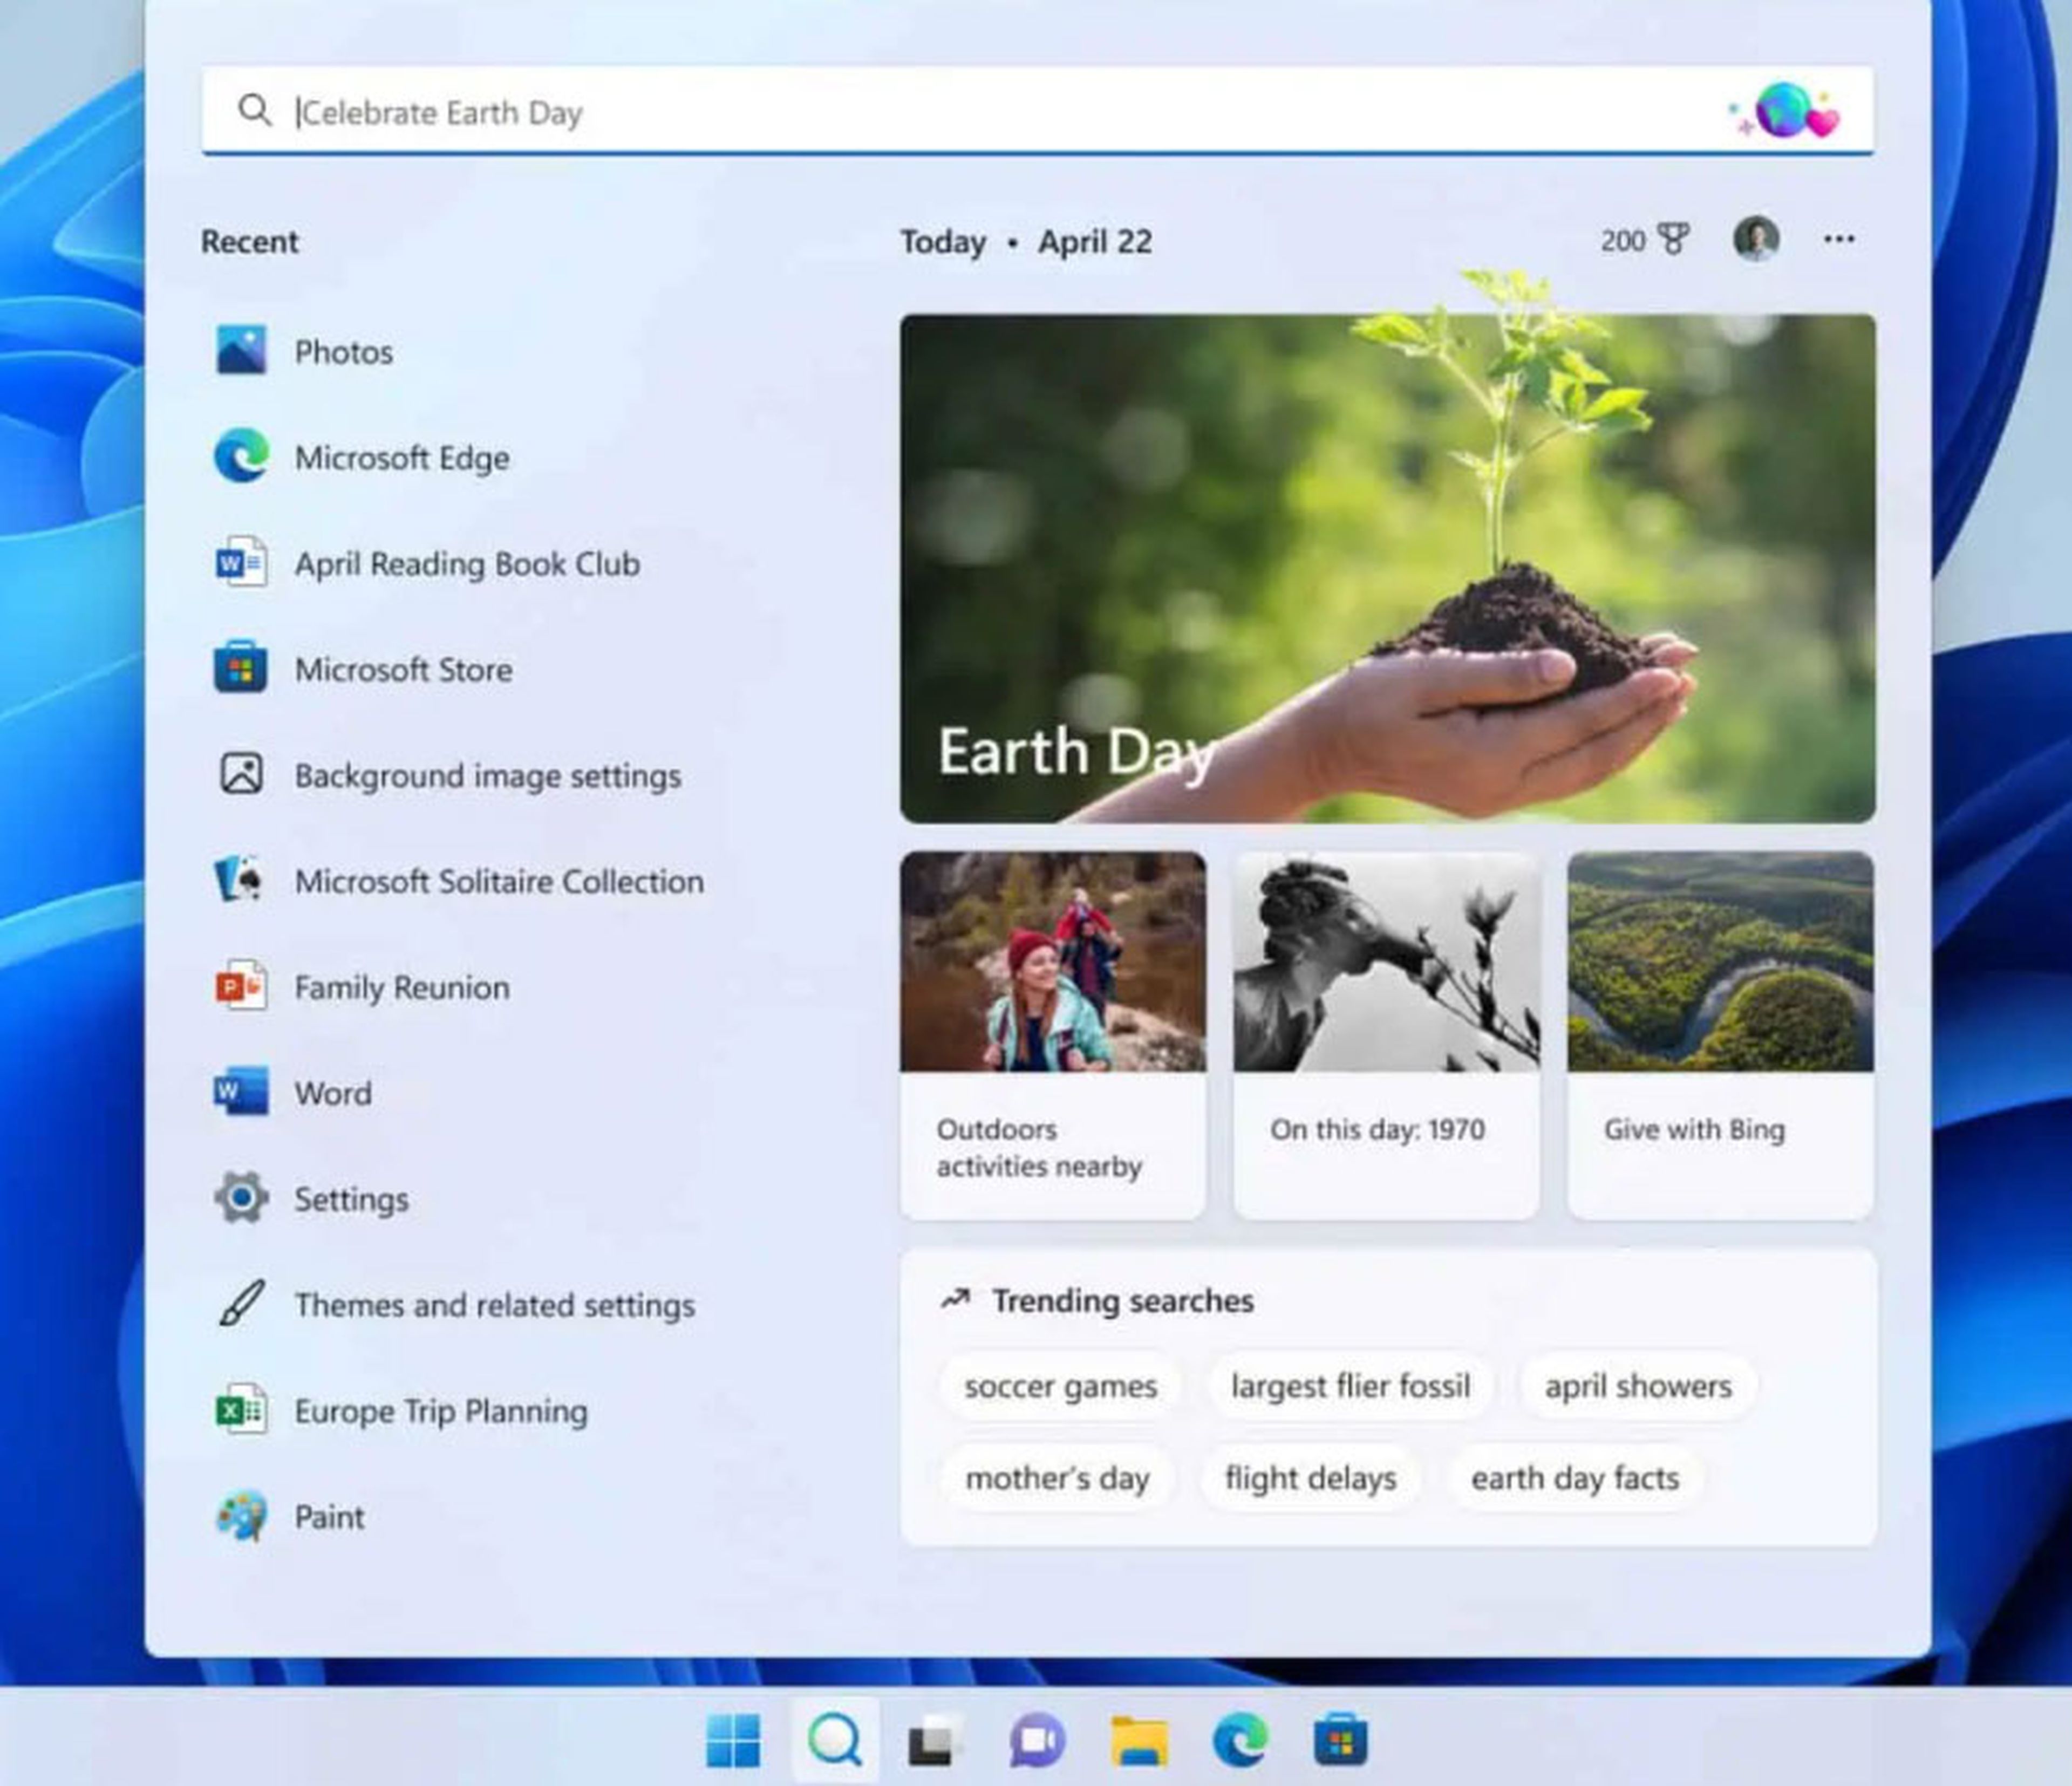Open the Word app icon in Recent list
The width and height of the screenshot is (2072, 1786).
pyautogui.click(x=241, y=1091)
